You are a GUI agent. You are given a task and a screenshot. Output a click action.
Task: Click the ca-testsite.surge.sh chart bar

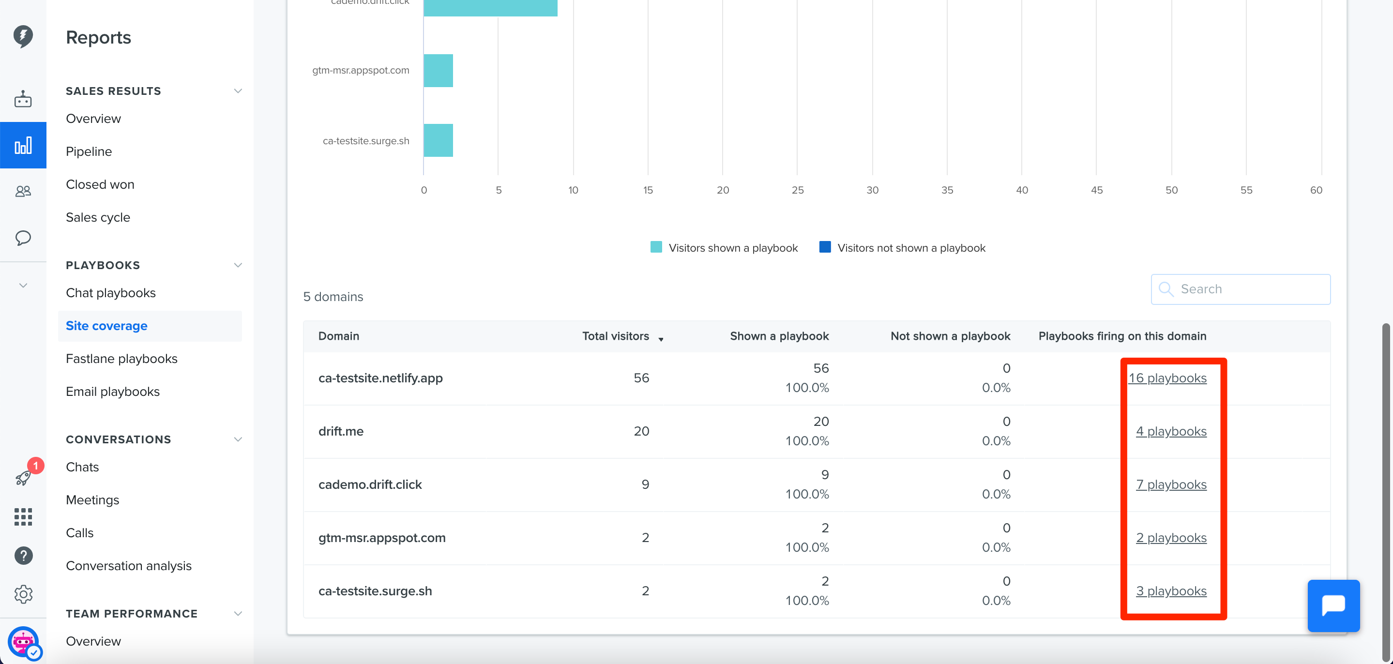[x=438, y=140]
